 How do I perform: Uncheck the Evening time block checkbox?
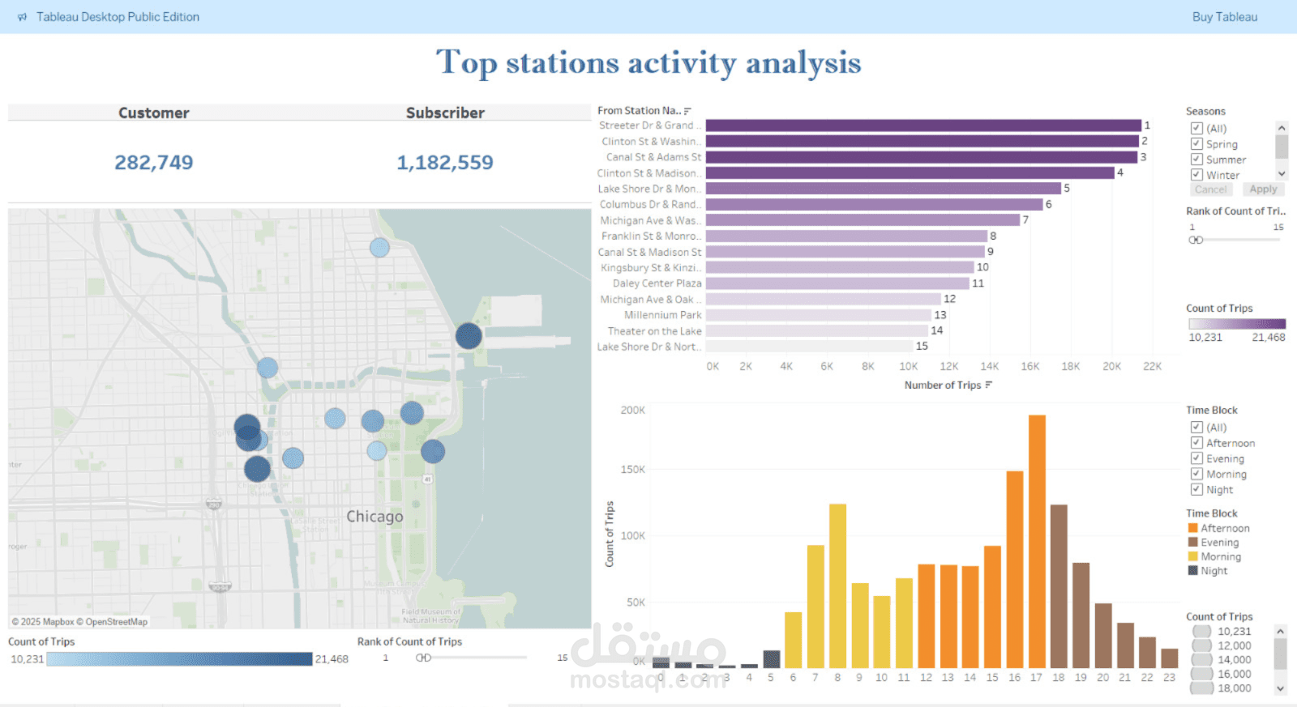(1196, 458)
